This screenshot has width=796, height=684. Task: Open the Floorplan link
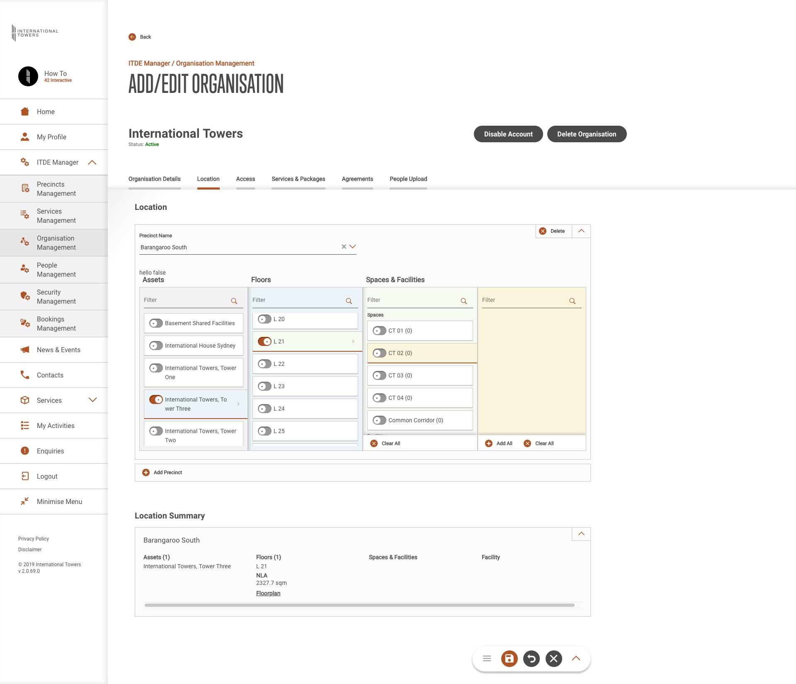point(268,593)
